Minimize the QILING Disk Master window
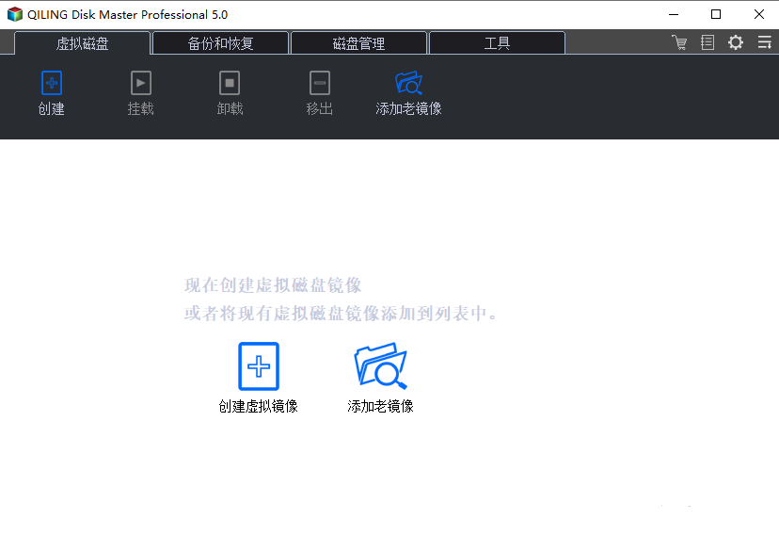Image resolution: width=779 pixels, height=535 pixels. click(x=674, y=14)
